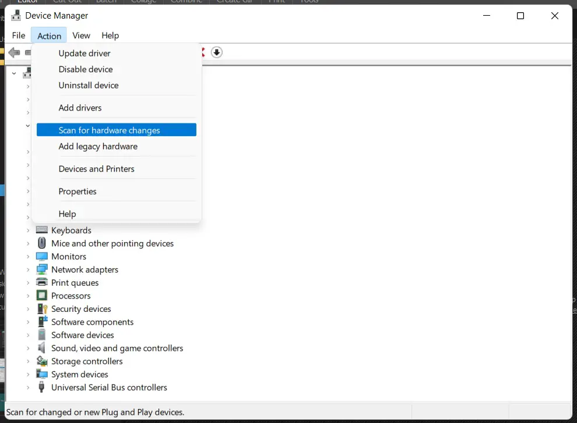
Task: Expand the Processors category
Action: pyautogui.click(x=28, y=296)
